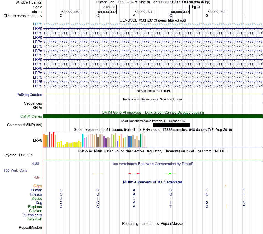Viewport: 263px width, 234px height.
Task: Click base A in the reference sequence row
Action: [134, 16]
